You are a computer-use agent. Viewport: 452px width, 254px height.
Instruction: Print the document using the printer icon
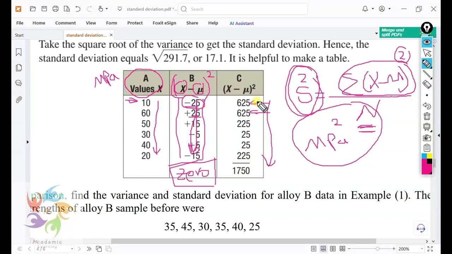(x=55, y=9)
